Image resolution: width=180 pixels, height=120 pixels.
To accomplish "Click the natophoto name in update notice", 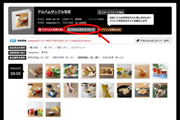I will coord(33,41).
